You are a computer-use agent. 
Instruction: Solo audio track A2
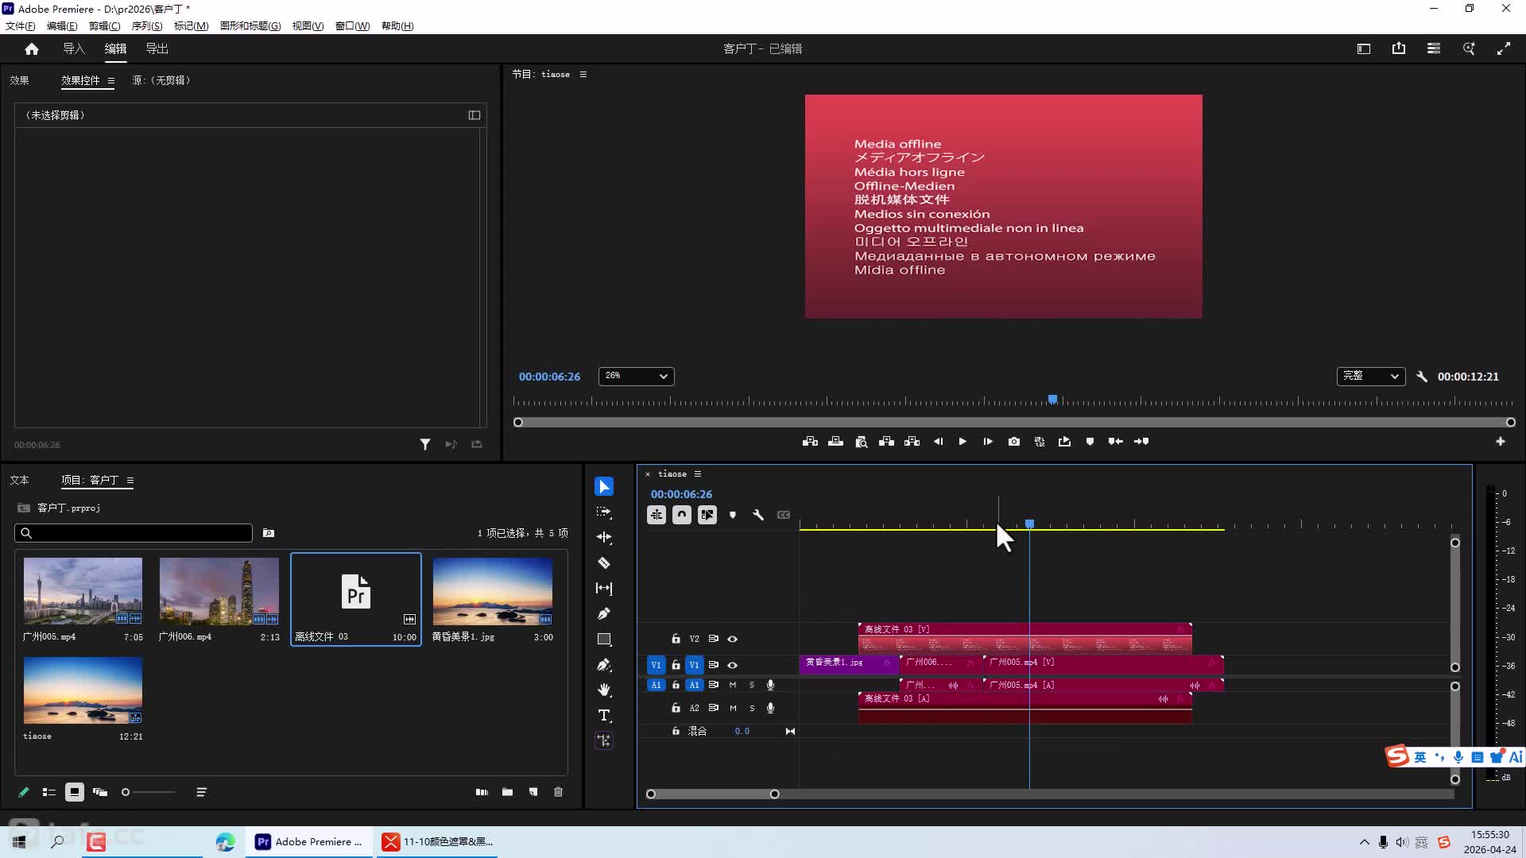[752, 709]
